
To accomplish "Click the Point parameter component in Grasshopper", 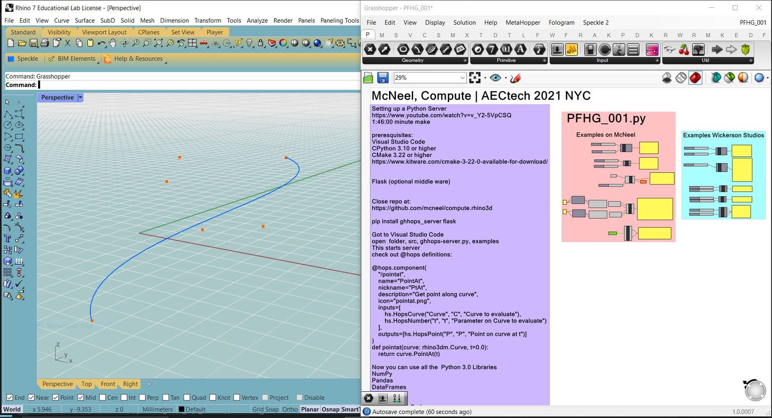I will tap(370, 49).
